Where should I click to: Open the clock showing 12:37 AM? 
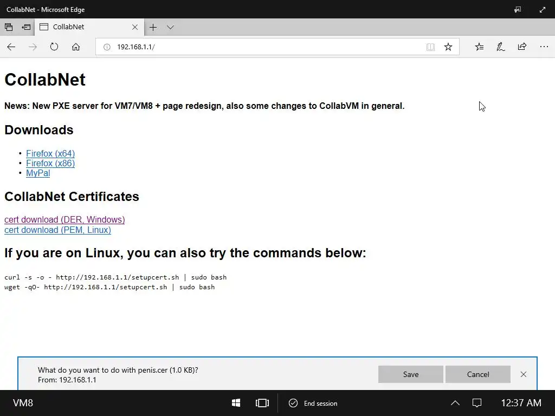[x=521, y=403]
